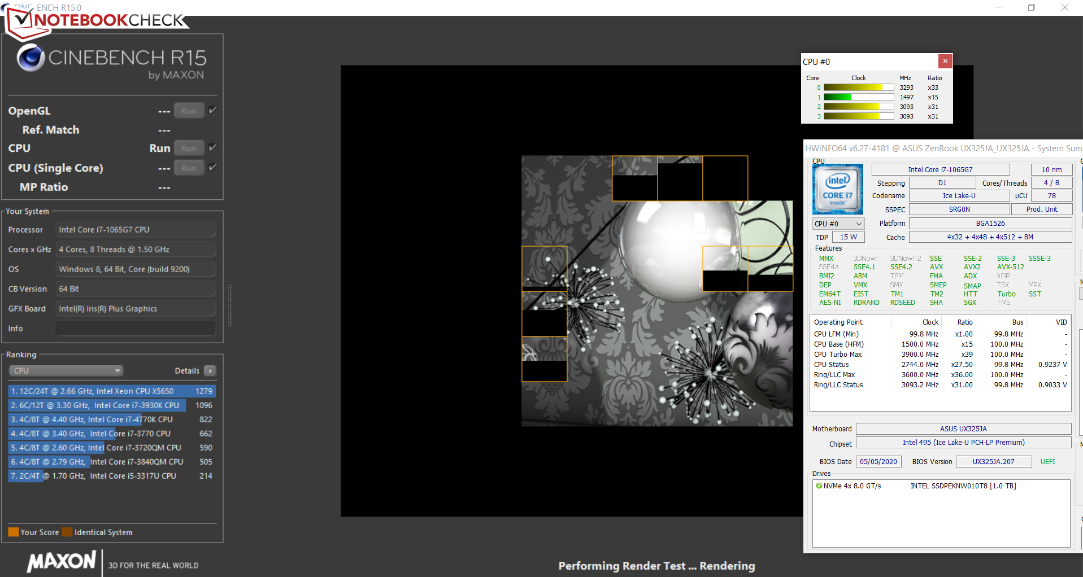Minimize the Cinebench window
Screen dimensions: 1083x577
pyautogui.click(x=998, y=7)
